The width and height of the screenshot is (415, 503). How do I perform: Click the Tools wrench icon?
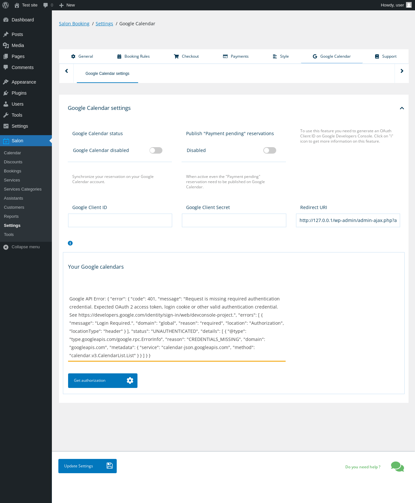pos(6,115)
